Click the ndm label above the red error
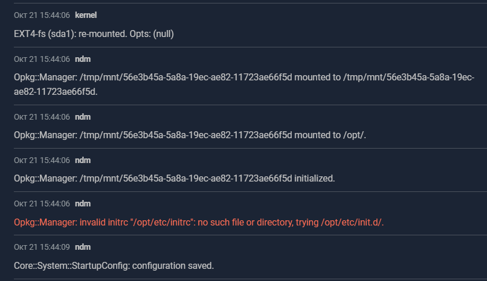The image size is (487, 281). pyautogui.click(x=83, y=204)
